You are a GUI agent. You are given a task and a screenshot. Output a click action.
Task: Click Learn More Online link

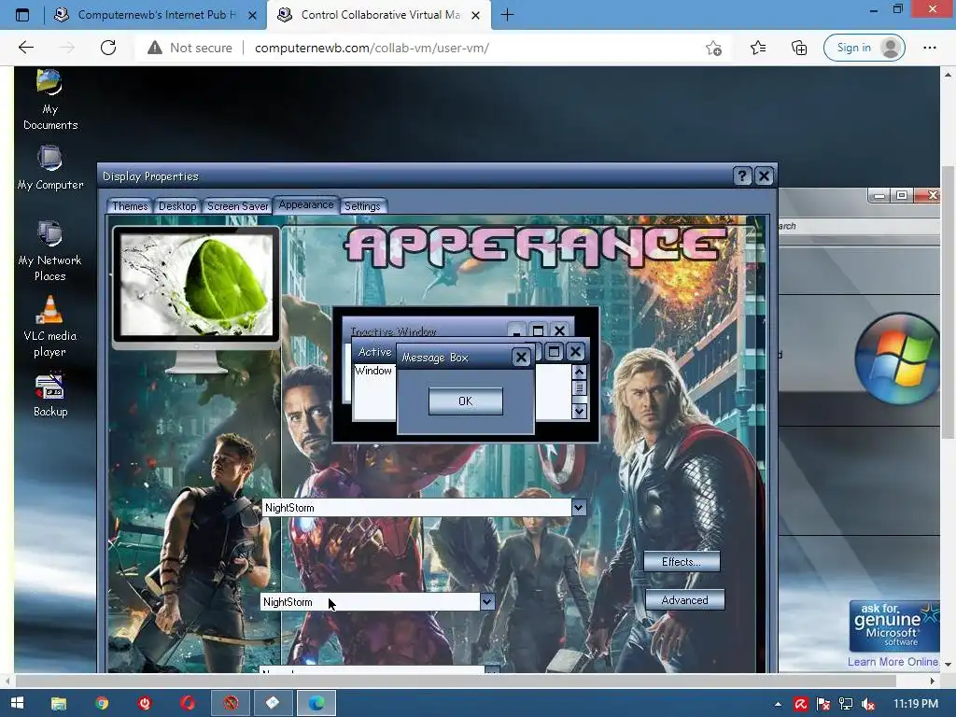coord(893,662)
